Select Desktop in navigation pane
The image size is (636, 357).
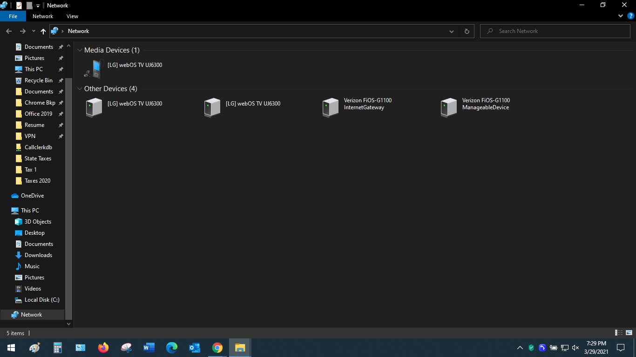[34, 233]
